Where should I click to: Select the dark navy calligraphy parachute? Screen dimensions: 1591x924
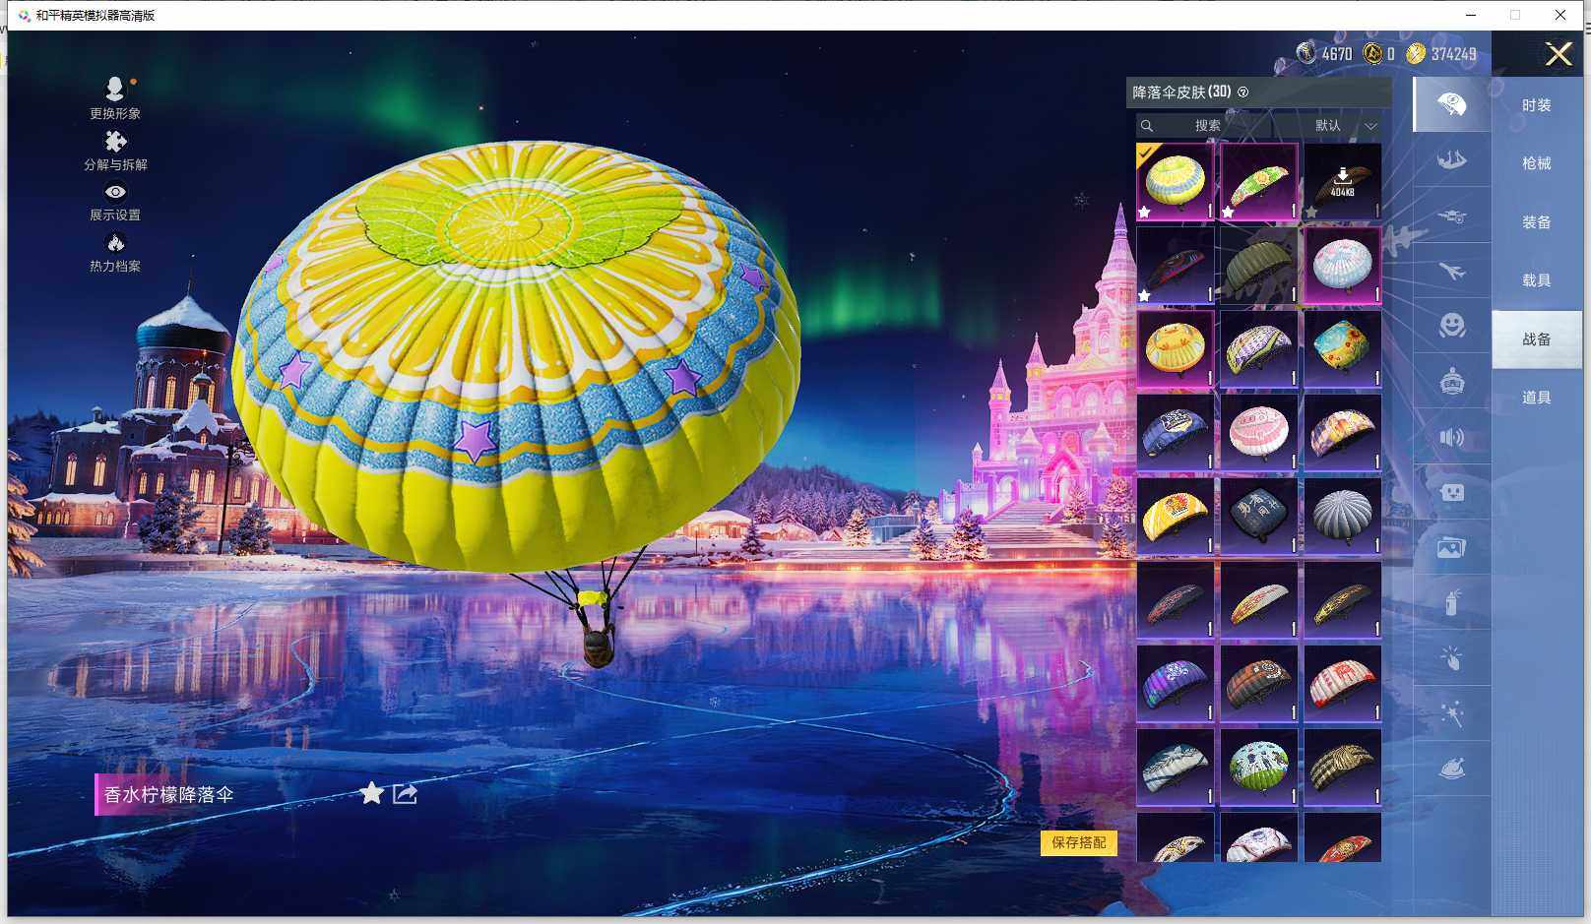[1258, 516]
